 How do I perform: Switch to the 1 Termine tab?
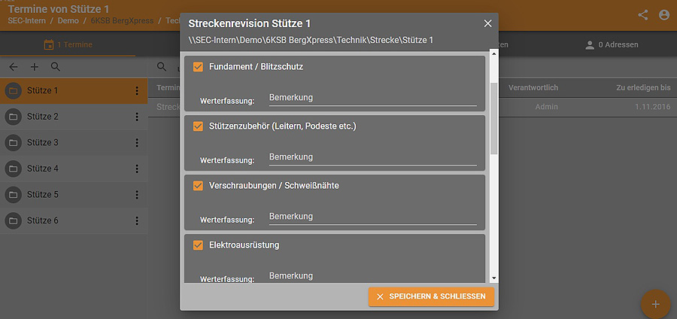pyautogui.click(x=68, y=44)
